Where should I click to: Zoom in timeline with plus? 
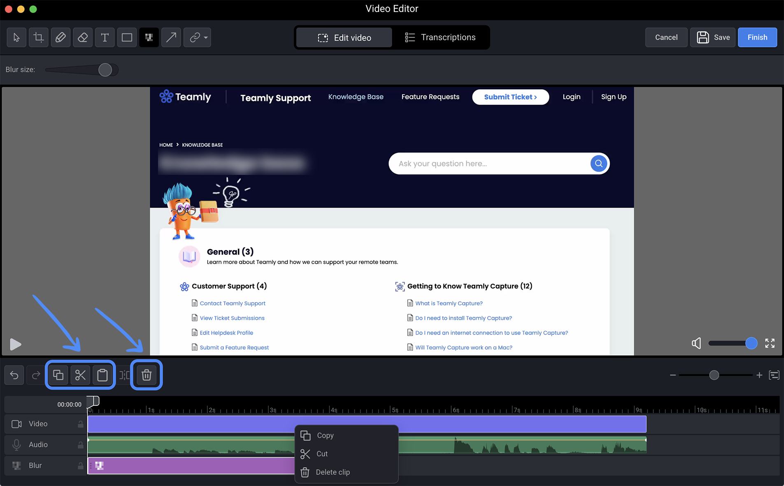(x=759, y=375)
